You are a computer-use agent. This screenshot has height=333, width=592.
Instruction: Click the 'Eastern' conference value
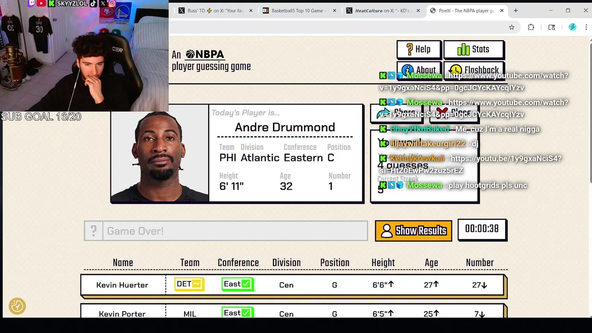click(x=303, y=158)
